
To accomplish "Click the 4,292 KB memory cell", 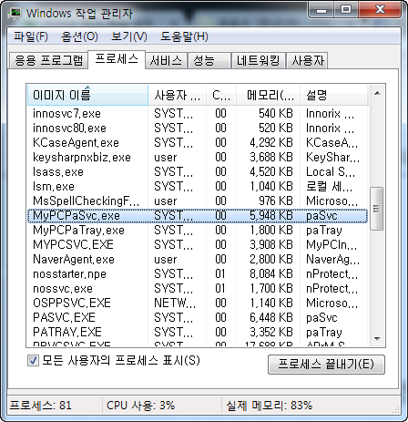I will pos(271,143).
